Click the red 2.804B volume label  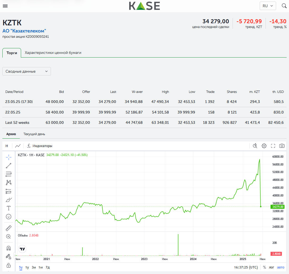point(276,254)
